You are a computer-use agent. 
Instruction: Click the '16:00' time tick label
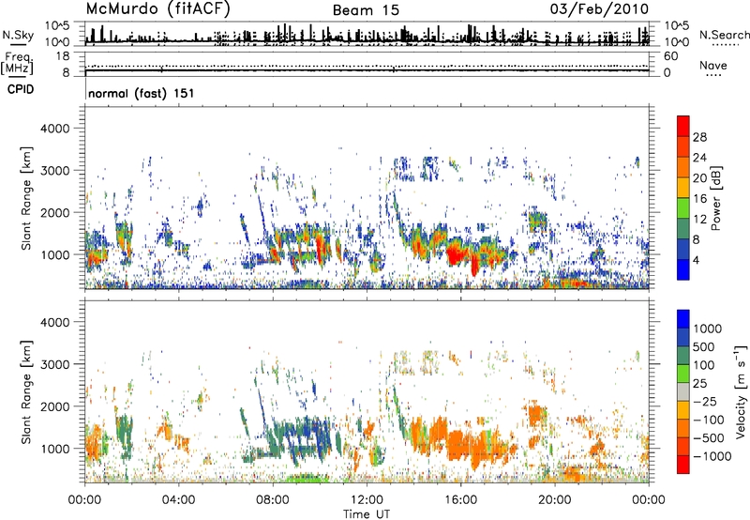click(460, 500)
